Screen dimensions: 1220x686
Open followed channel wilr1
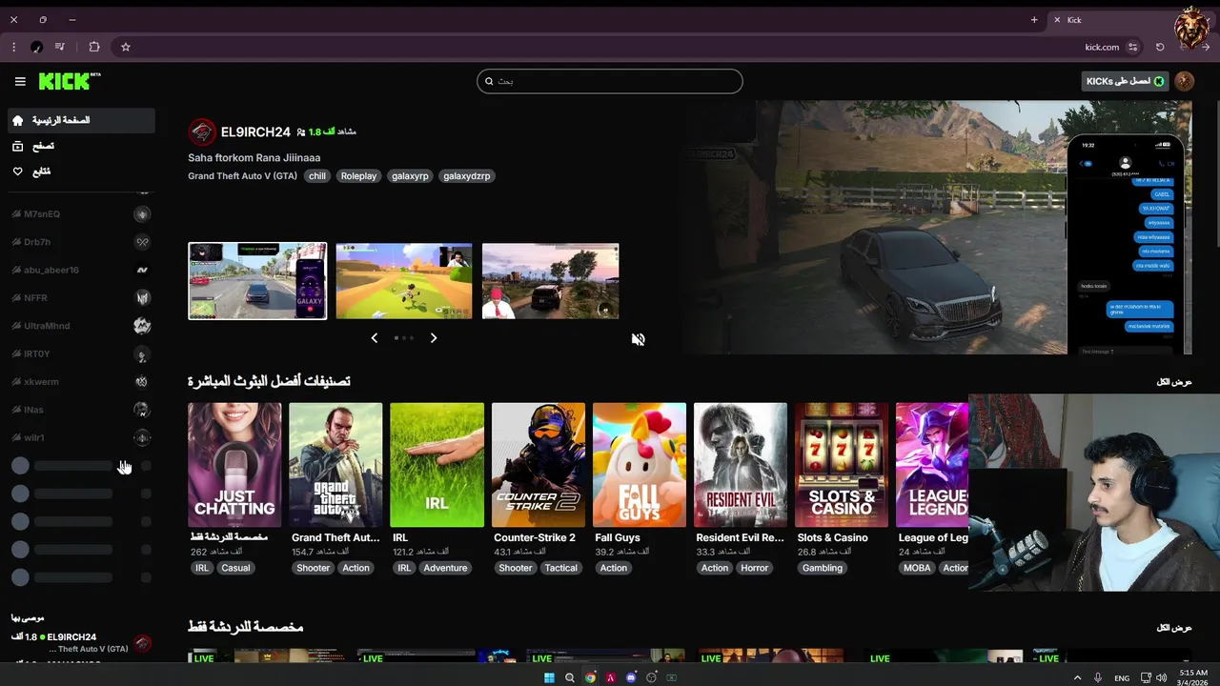[x=81, y=437]
